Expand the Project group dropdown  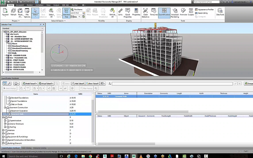coord(15,21)
